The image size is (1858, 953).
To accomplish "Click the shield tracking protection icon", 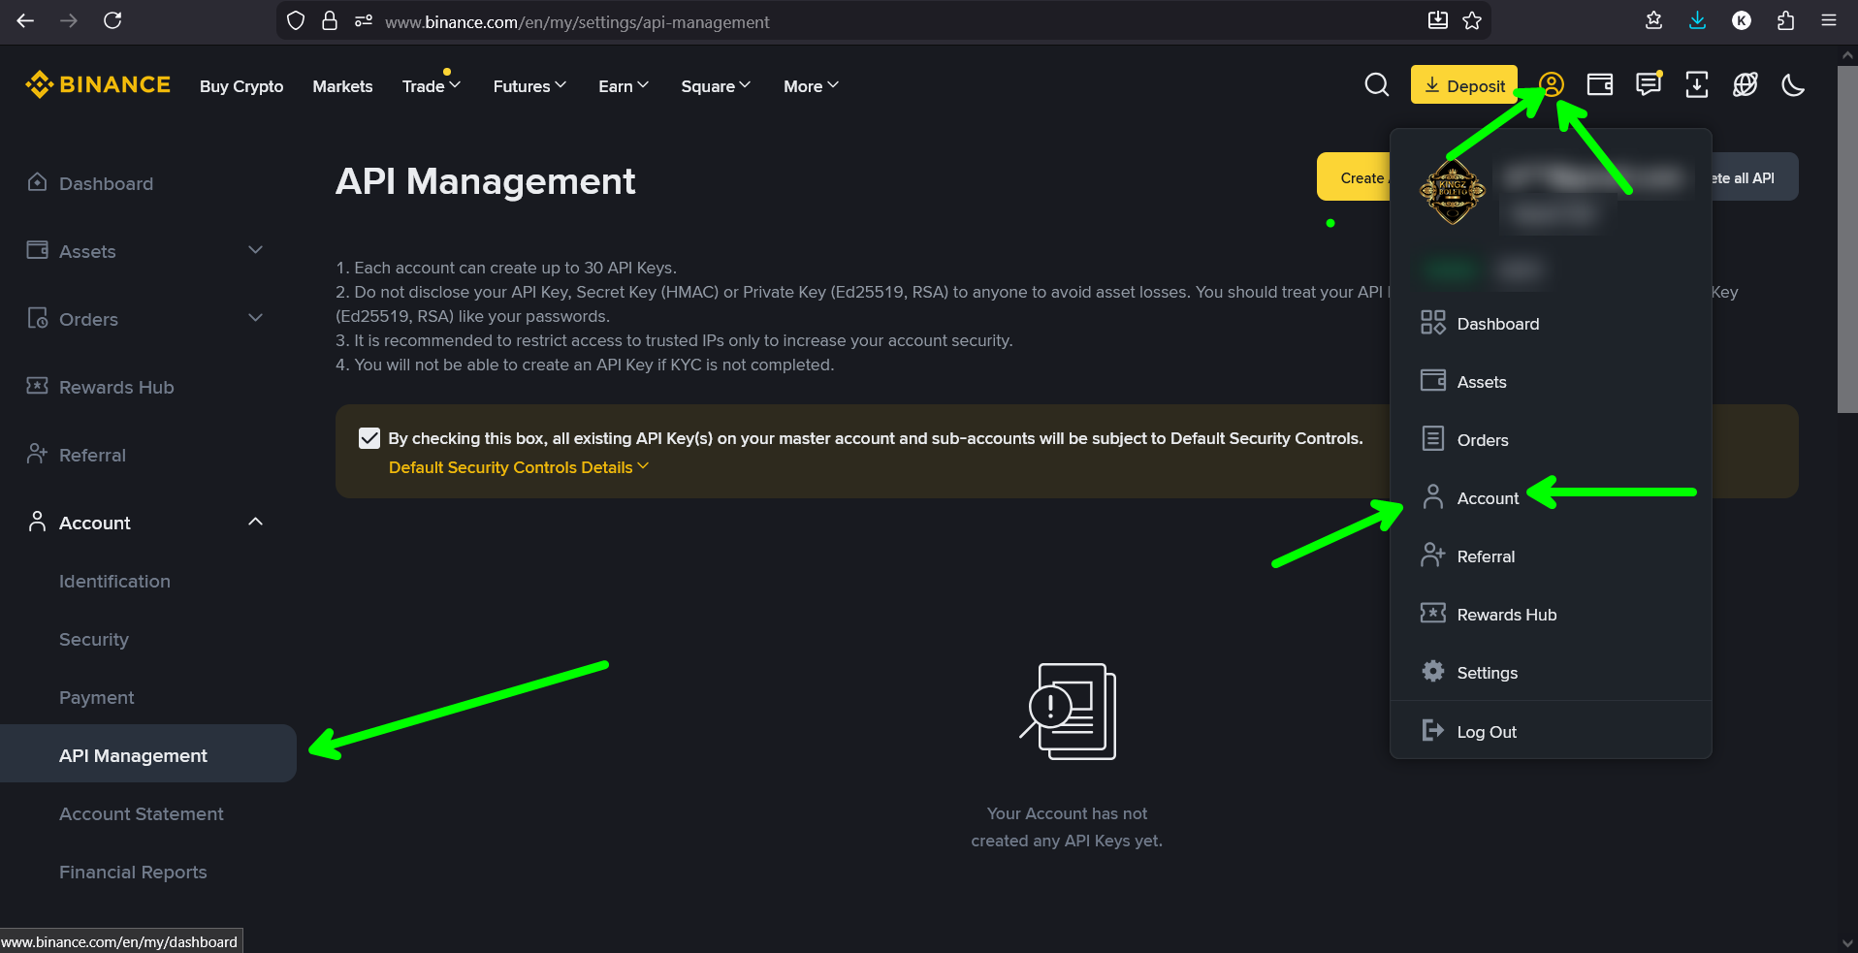I will coord(296,20).
